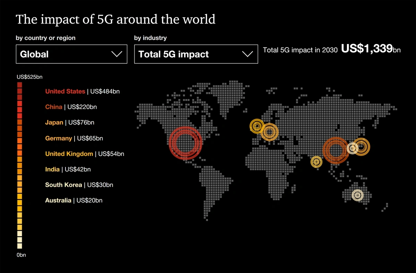Click the darkest red swatch atop the scale
Viewport: 416px width, 273px height.
(x=19, y=85)
